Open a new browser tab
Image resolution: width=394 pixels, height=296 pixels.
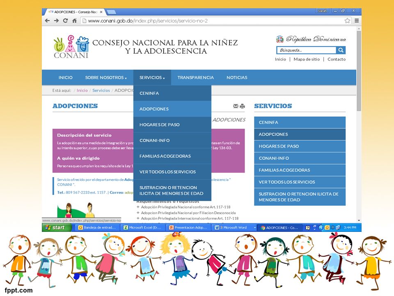[x=111, y=12]
